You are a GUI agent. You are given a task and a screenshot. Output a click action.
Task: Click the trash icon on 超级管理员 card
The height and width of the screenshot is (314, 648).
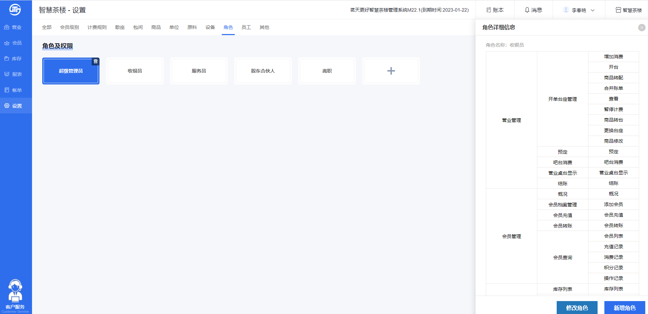[96, 62]
